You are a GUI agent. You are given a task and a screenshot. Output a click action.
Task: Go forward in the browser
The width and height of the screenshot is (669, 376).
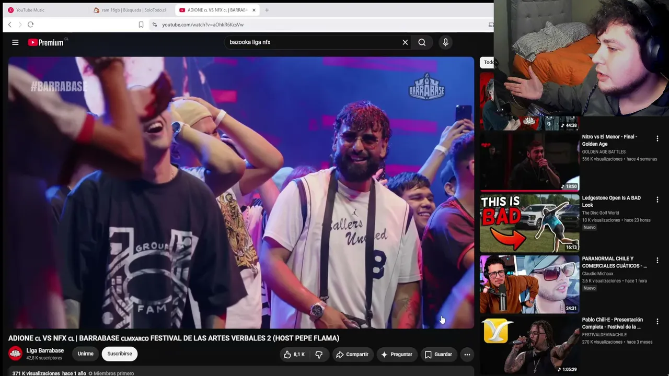(20, 25)
